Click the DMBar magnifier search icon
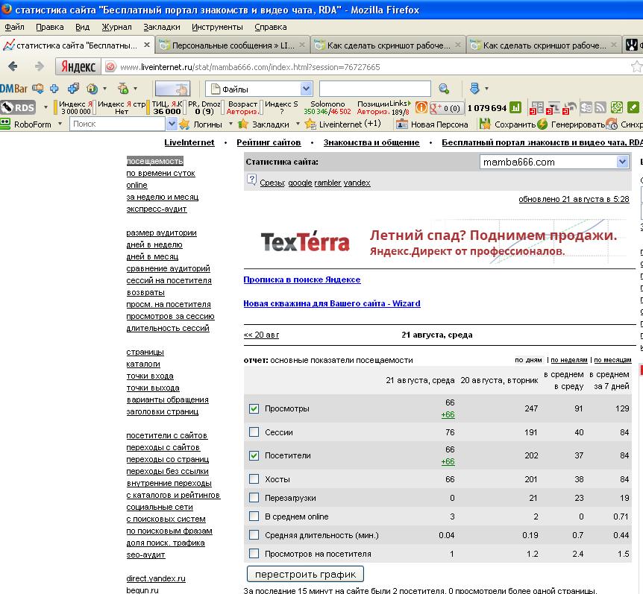Screen dimensions: 643x594 tap(444, 89)
